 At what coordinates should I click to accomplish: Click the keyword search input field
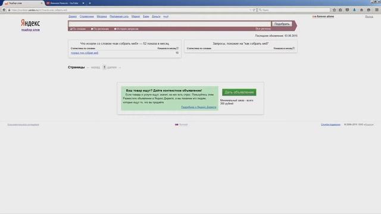(170, 24)
